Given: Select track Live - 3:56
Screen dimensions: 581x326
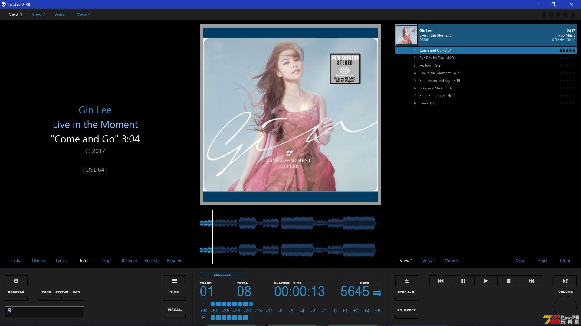Looking at the screenshot, I should 486,103.
